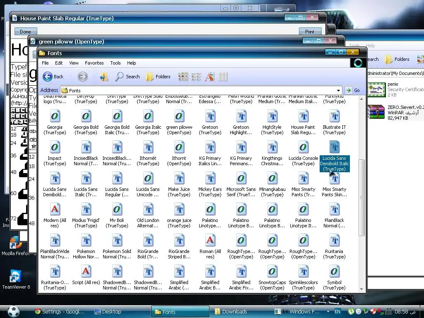424x318 pixels.
Task: Open TeamViewer 8 desktop shortcut
Action: pyautogui.click(x=16, y=279)
